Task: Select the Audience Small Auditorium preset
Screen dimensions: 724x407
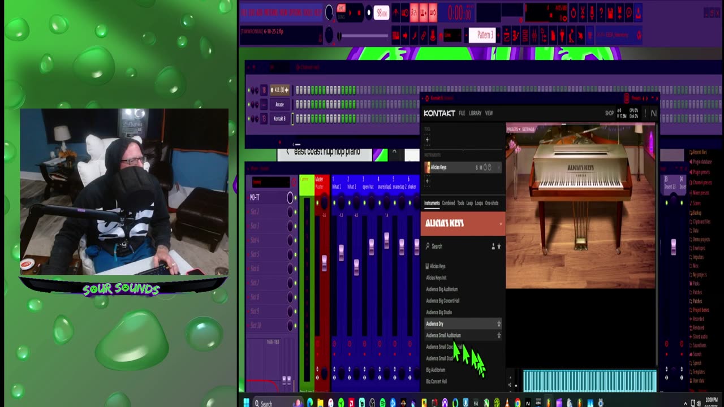Action: 463,335
